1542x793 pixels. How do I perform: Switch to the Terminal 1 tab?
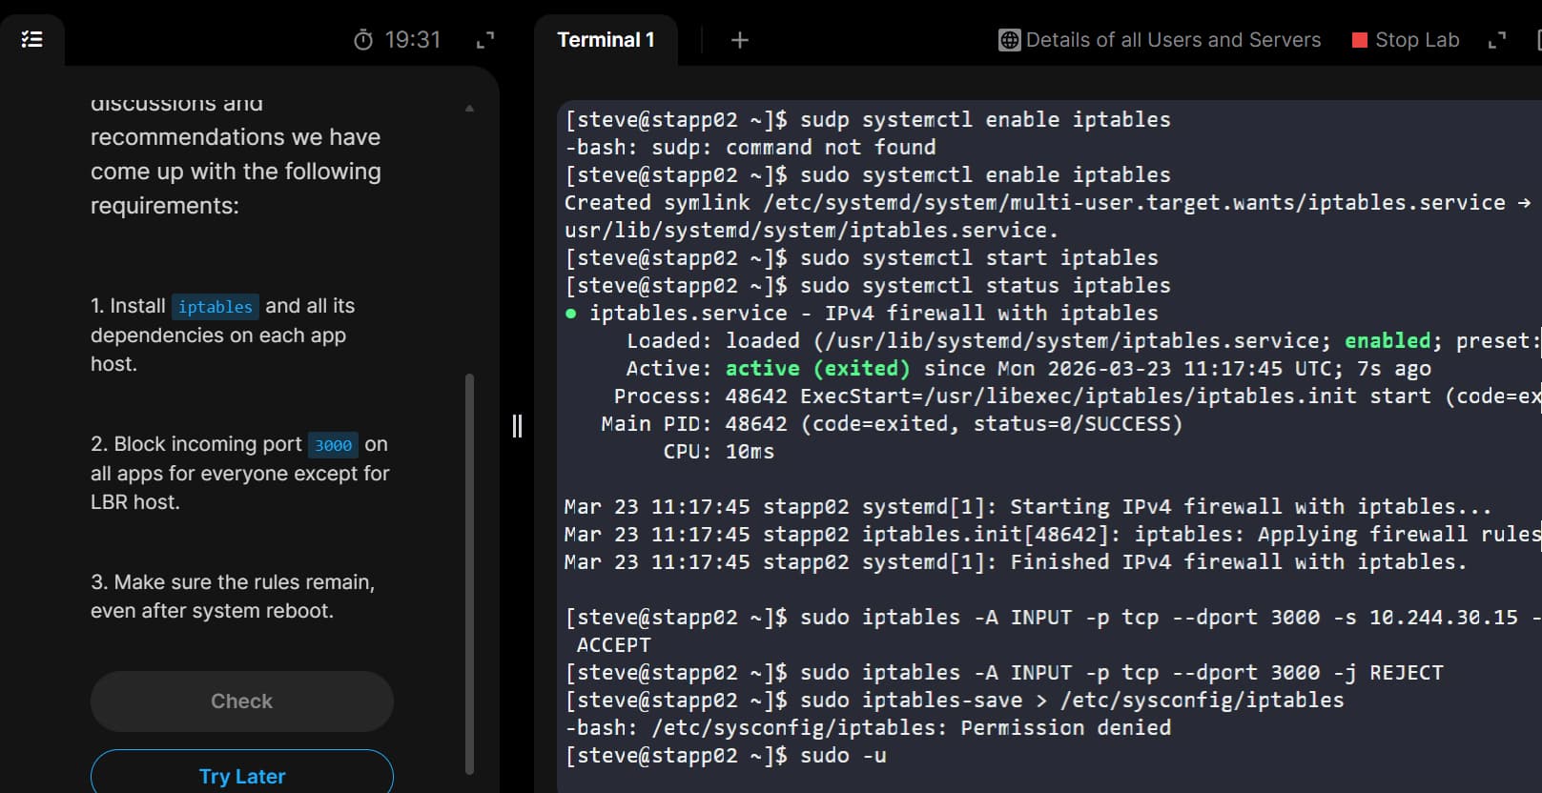606,40
